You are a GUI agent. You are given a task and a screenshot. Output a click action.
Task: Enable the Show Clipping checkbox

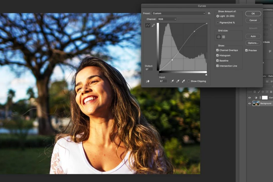tap(189, 81)
